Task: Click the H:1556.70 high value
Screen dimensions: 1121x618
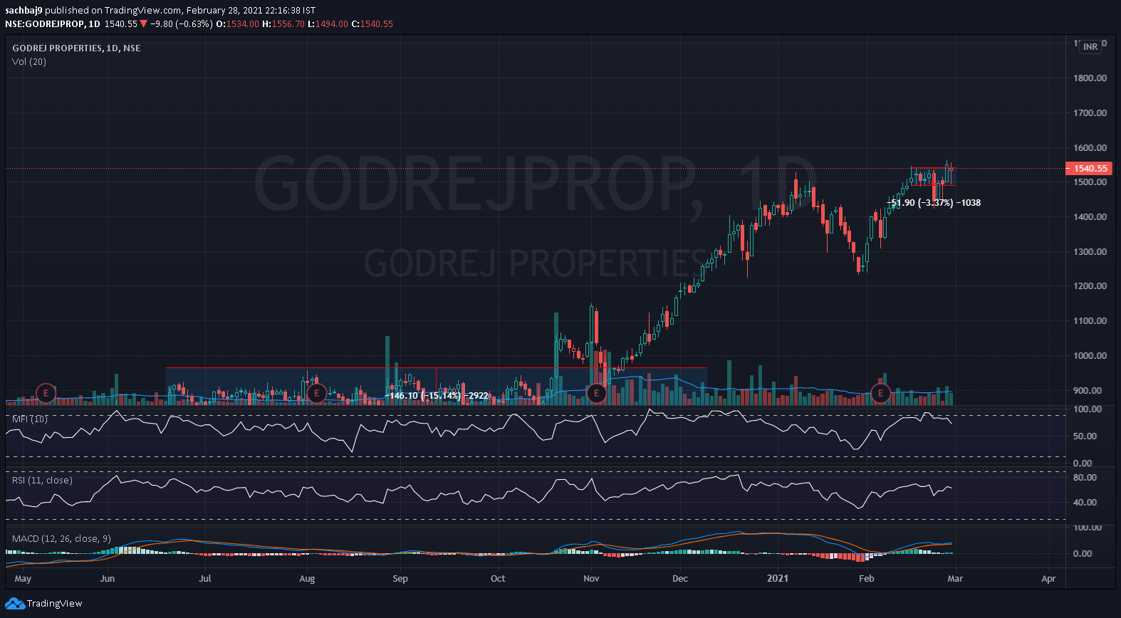Action: [x=283, y=23]
